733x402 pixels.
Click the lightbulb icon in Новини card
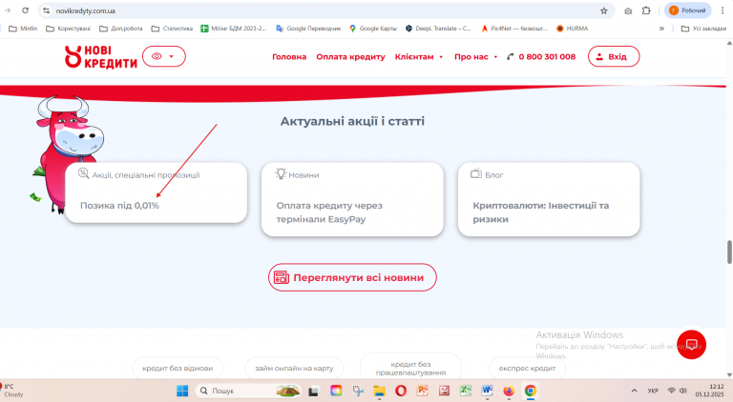coord(281,174)
